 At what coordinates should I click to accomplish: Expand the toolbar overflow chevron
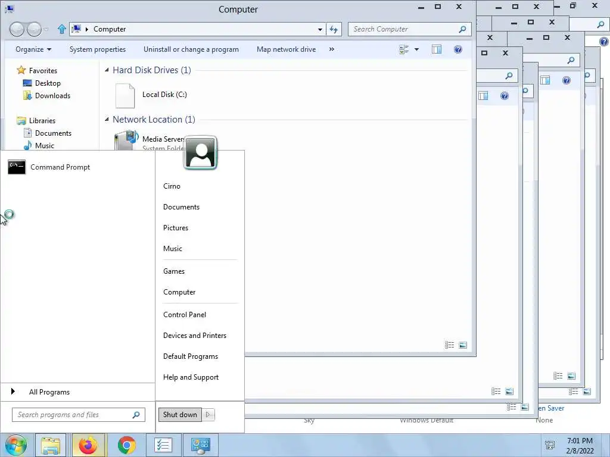(x=331, y=49)
